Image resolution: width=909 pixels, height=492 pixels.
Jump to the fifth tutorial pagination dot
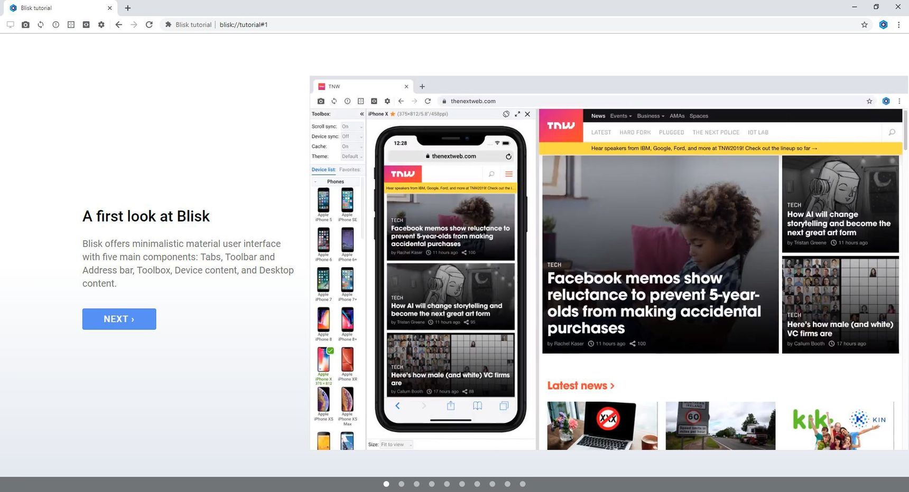click(447, 484)
